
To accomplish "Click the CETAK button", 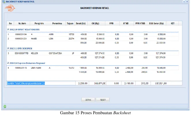I will (88, 100).
